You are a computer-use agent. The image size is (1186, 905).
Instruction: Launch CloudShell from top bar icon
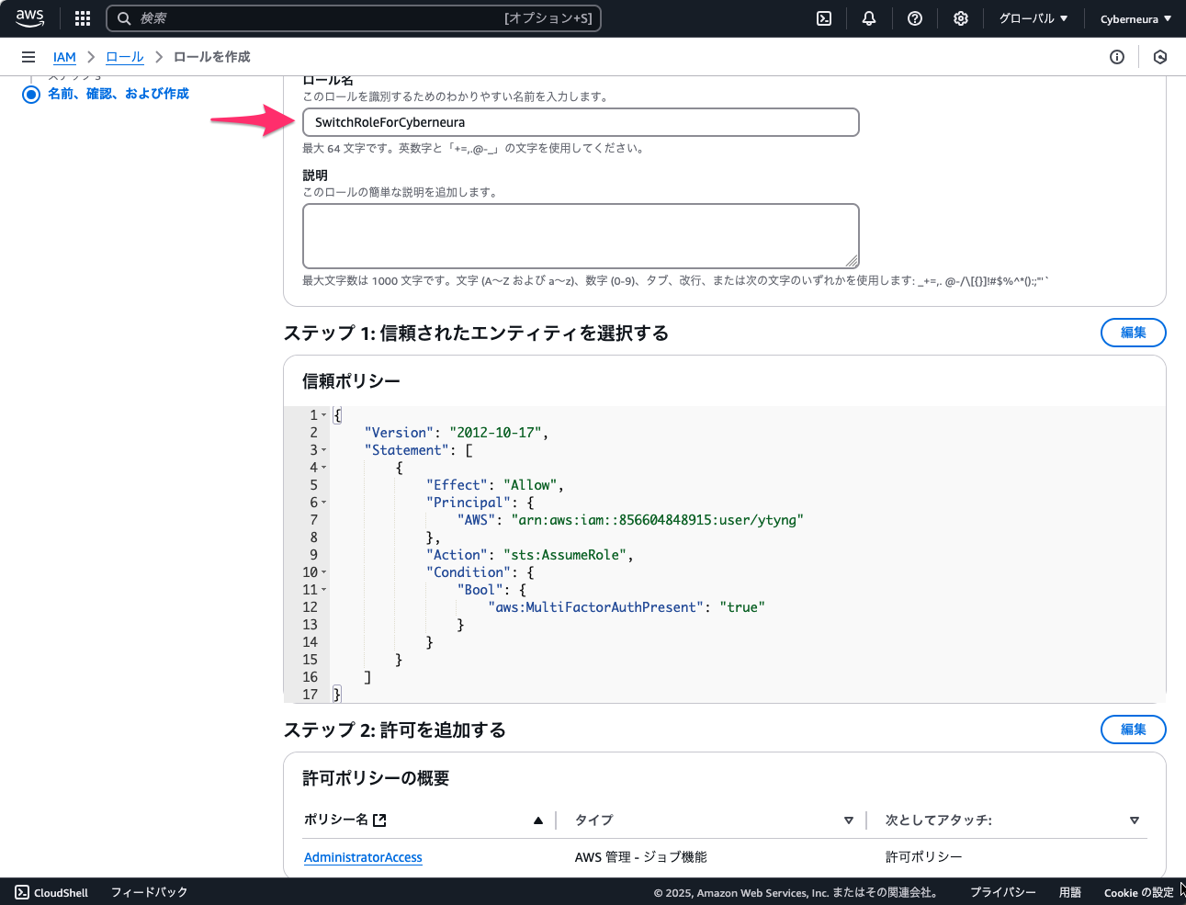pos(824,18)
